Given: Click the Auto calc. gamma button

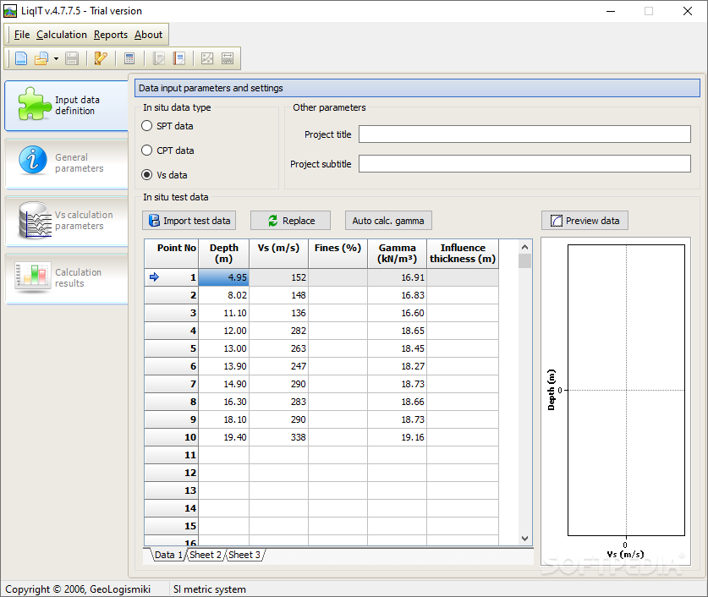Looking at the screenshot, I should (388, 221).
